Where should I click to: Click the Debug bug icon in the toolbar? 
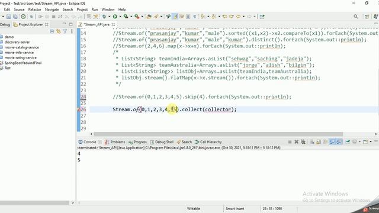104,17
